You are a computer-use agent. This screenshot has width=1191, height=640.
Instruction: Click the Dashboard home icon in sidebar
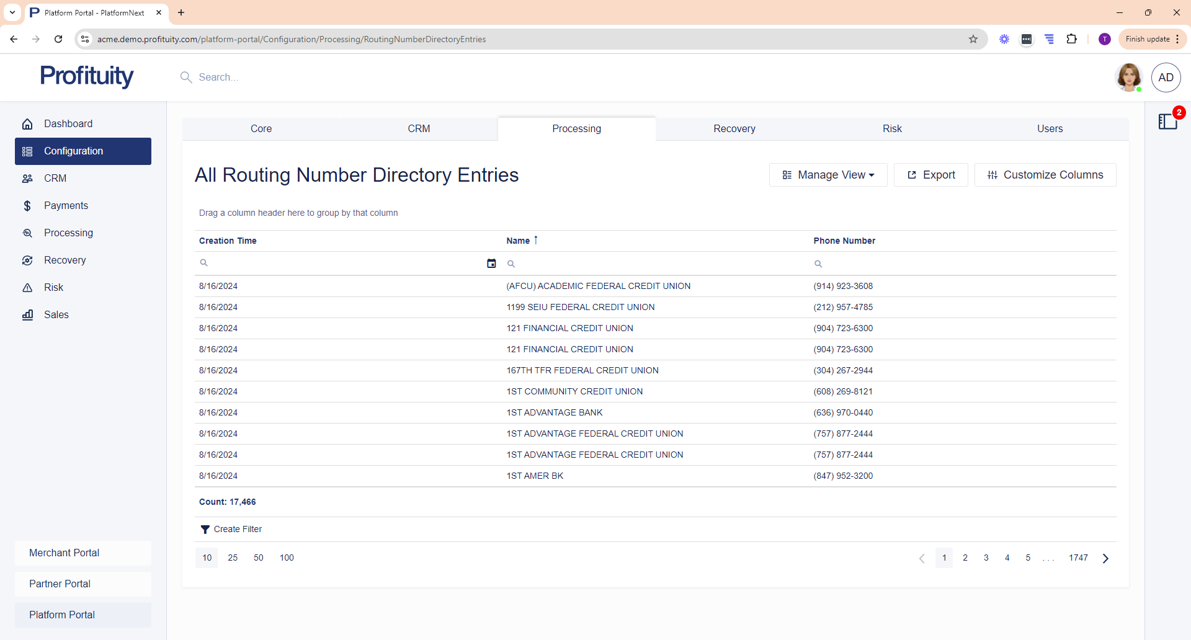(x=27, y=124)
